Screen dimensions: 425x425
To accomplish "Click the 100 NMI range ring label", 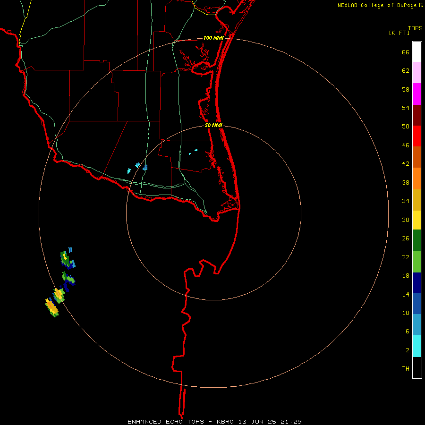I will 213,38.
